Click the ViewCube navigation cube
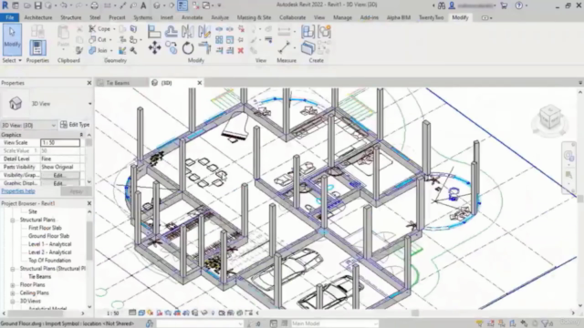The image size is (584, 328). coord(550,118)
